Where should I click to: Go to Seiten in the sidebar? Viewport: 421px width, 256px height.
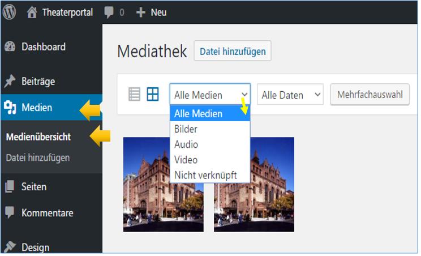(34, 186)
